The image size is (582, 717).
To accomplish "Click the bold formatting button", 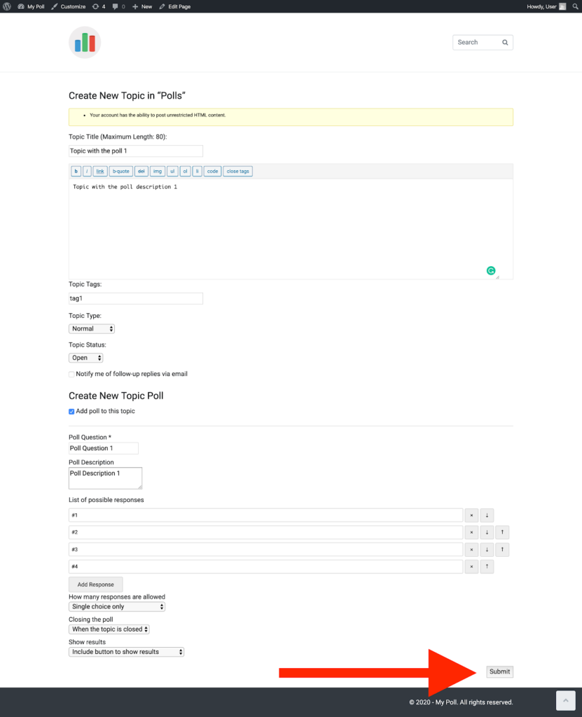I will coord(76,171).
